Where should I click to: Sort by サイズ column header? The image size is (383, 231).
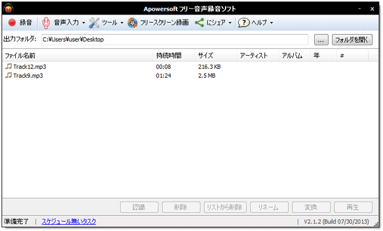click(x=216, y=56)
